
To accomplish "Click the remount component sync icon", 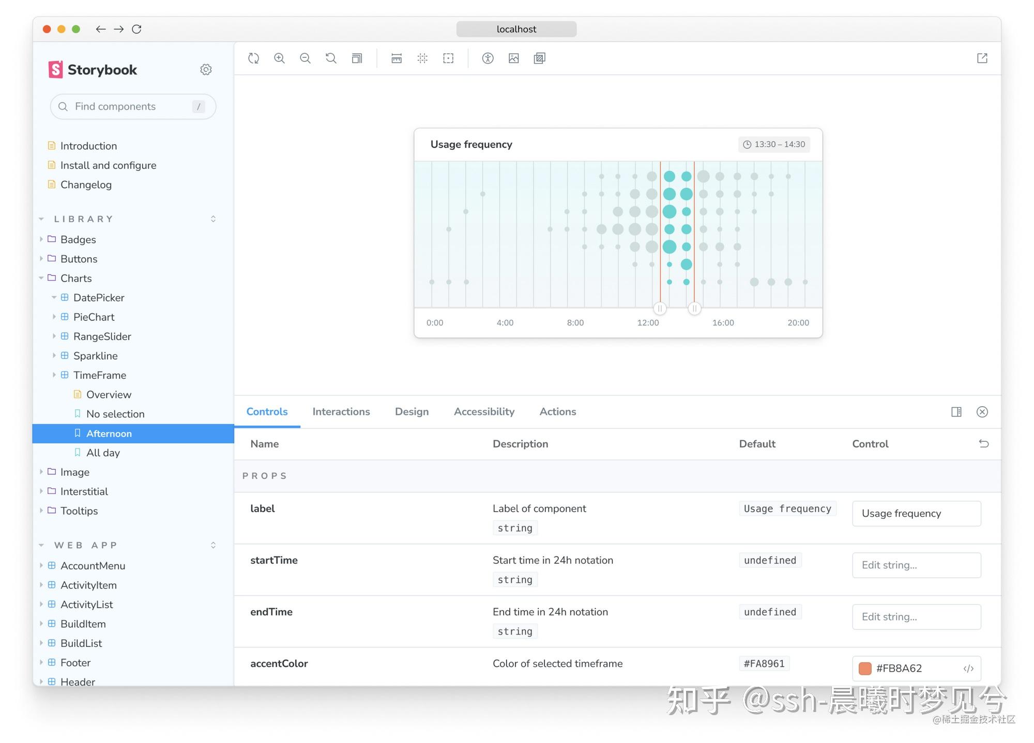I will (253, 58).
